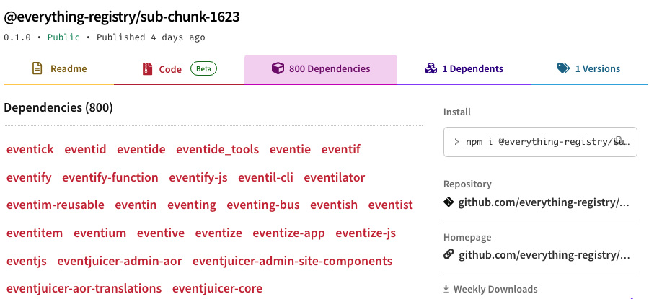
Task: Click the Beta badge on the Code tab
Action: click(203, 69)
